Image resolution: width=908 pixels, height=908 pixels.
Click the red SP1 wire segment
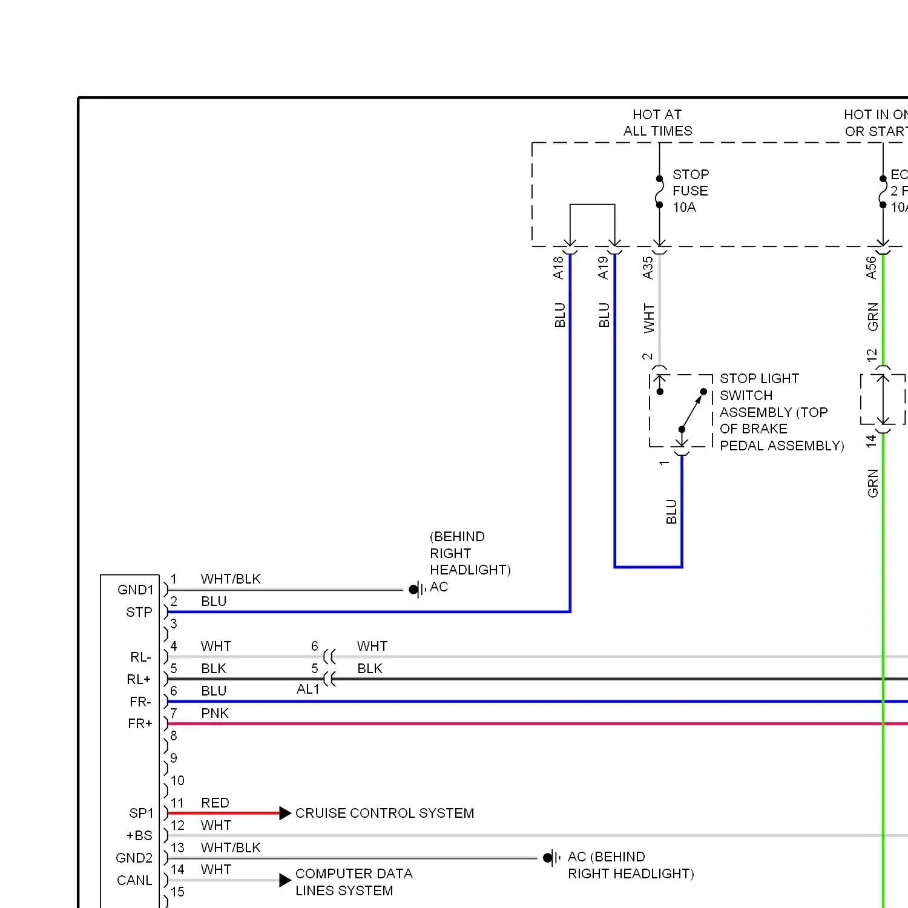pos(223,814)
